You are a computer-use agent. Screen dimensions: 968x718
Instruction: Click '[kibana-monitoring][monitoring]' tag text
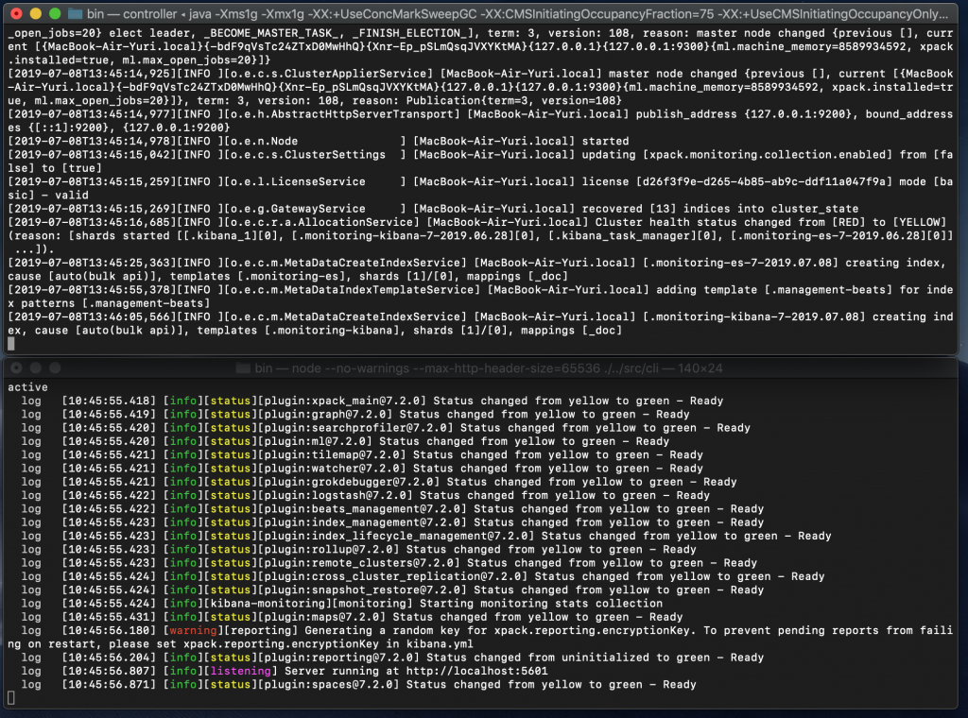308,604
